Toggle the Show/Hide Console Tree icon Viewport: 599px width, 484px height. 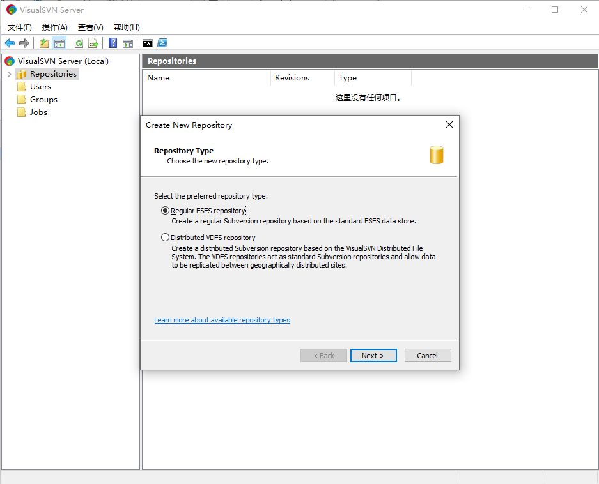click(59, 43)
